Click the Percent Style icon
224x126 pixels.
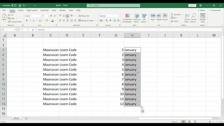coord(106,21)
